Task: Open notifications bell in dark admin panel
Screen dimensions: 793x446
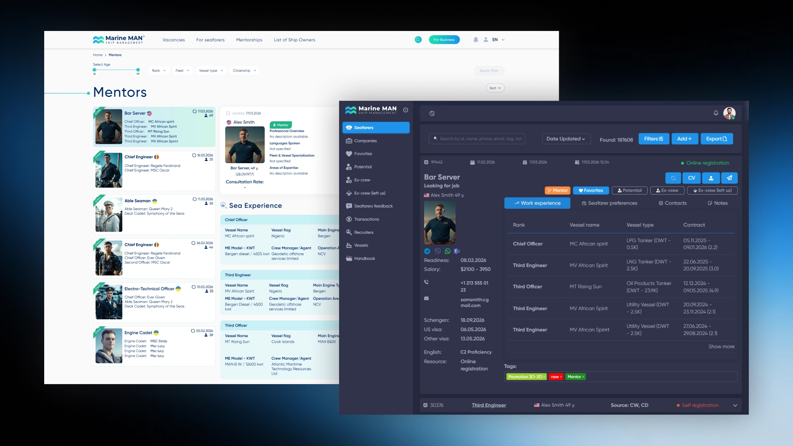Action: [x=716, y=113]
